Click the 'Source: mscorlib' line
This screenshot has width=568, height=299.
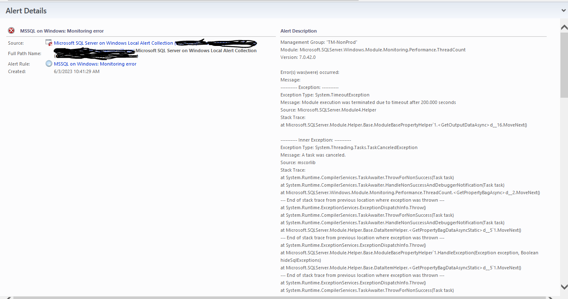click(x=299, y=162)
